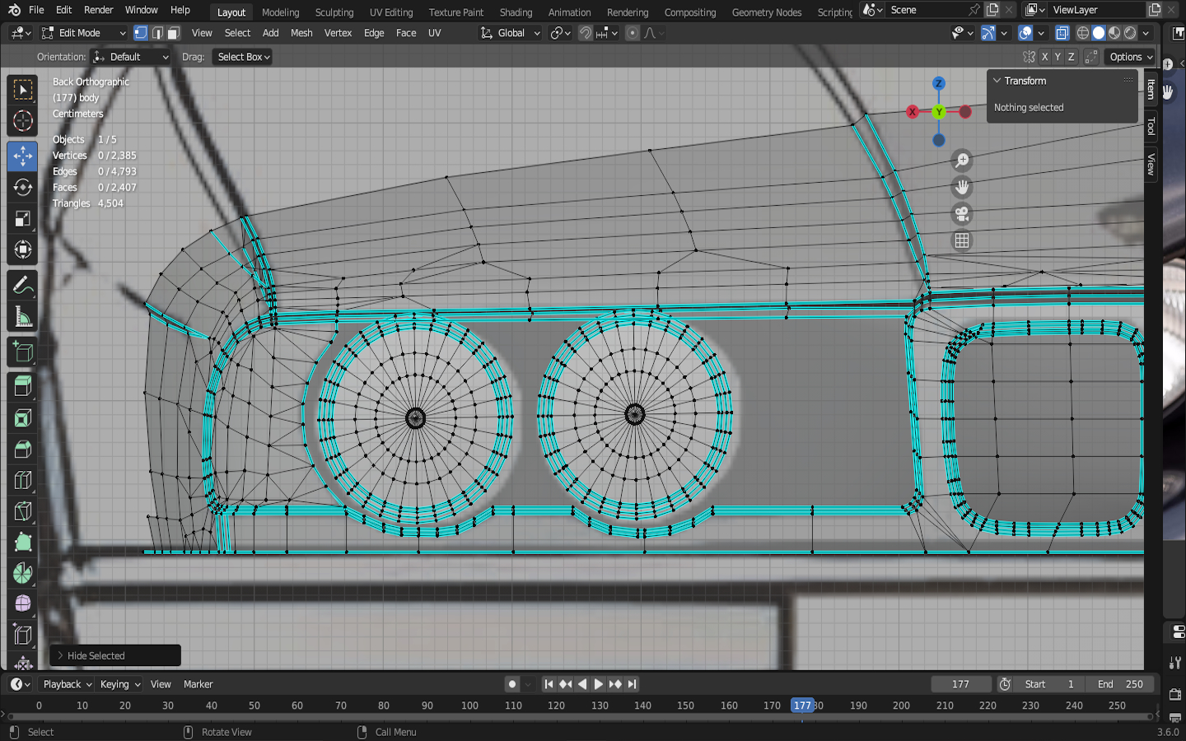Click the End frame field
Image resolution: width=1186 pixels, height=741 pixels.
click(1119, 684)
